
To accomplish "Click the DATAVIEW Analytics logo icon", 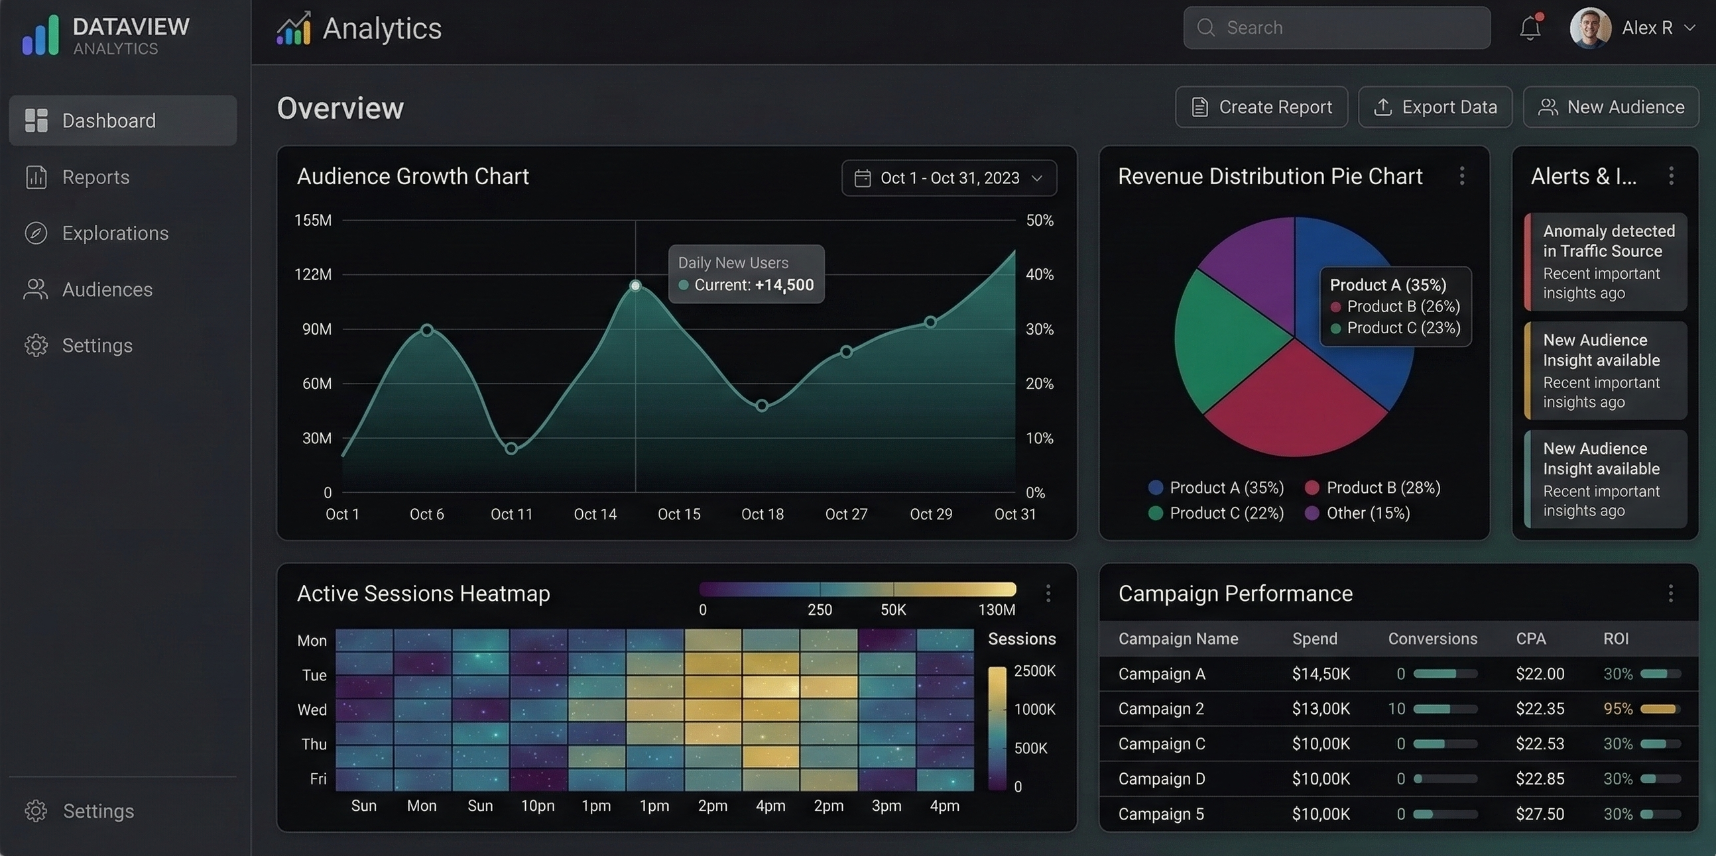I will pyautogui.click(x=38, y=35).
